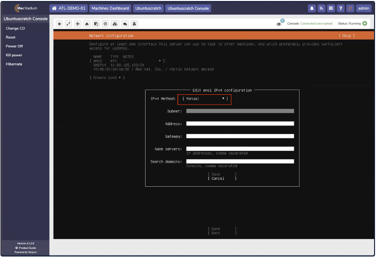Screen dimensions: 377x258
Task: Click the back arrow in console toolbar
Action: pyautogui.click(x=59, y=23)
